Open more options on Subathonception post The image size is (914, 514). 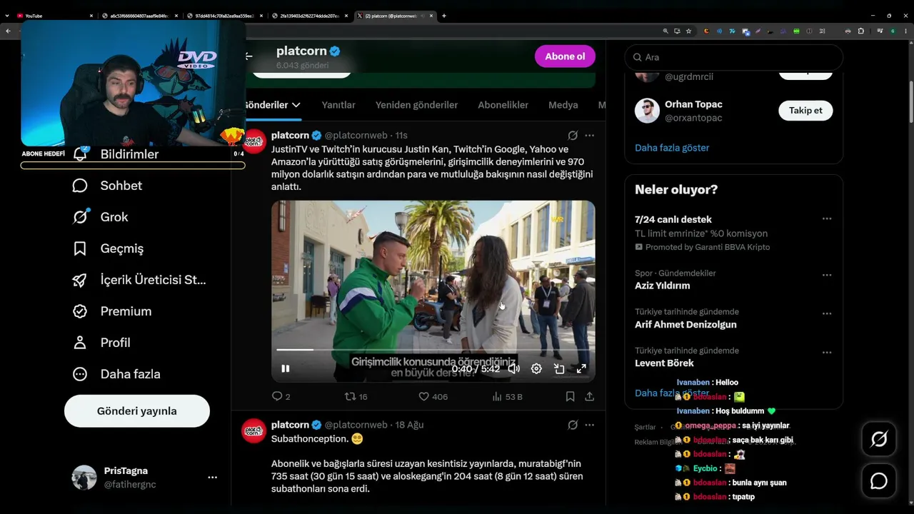pos(589,425)
